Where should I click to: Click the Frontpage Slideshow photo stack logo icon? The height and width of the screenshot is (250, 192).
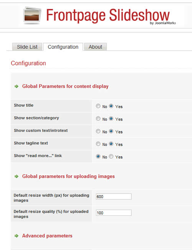[32, 15]
